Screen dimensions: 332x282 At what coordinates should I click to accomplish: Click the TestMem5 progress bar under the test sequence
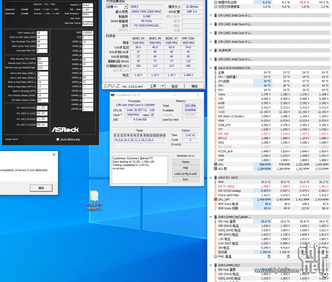click(x=140, y=145)
